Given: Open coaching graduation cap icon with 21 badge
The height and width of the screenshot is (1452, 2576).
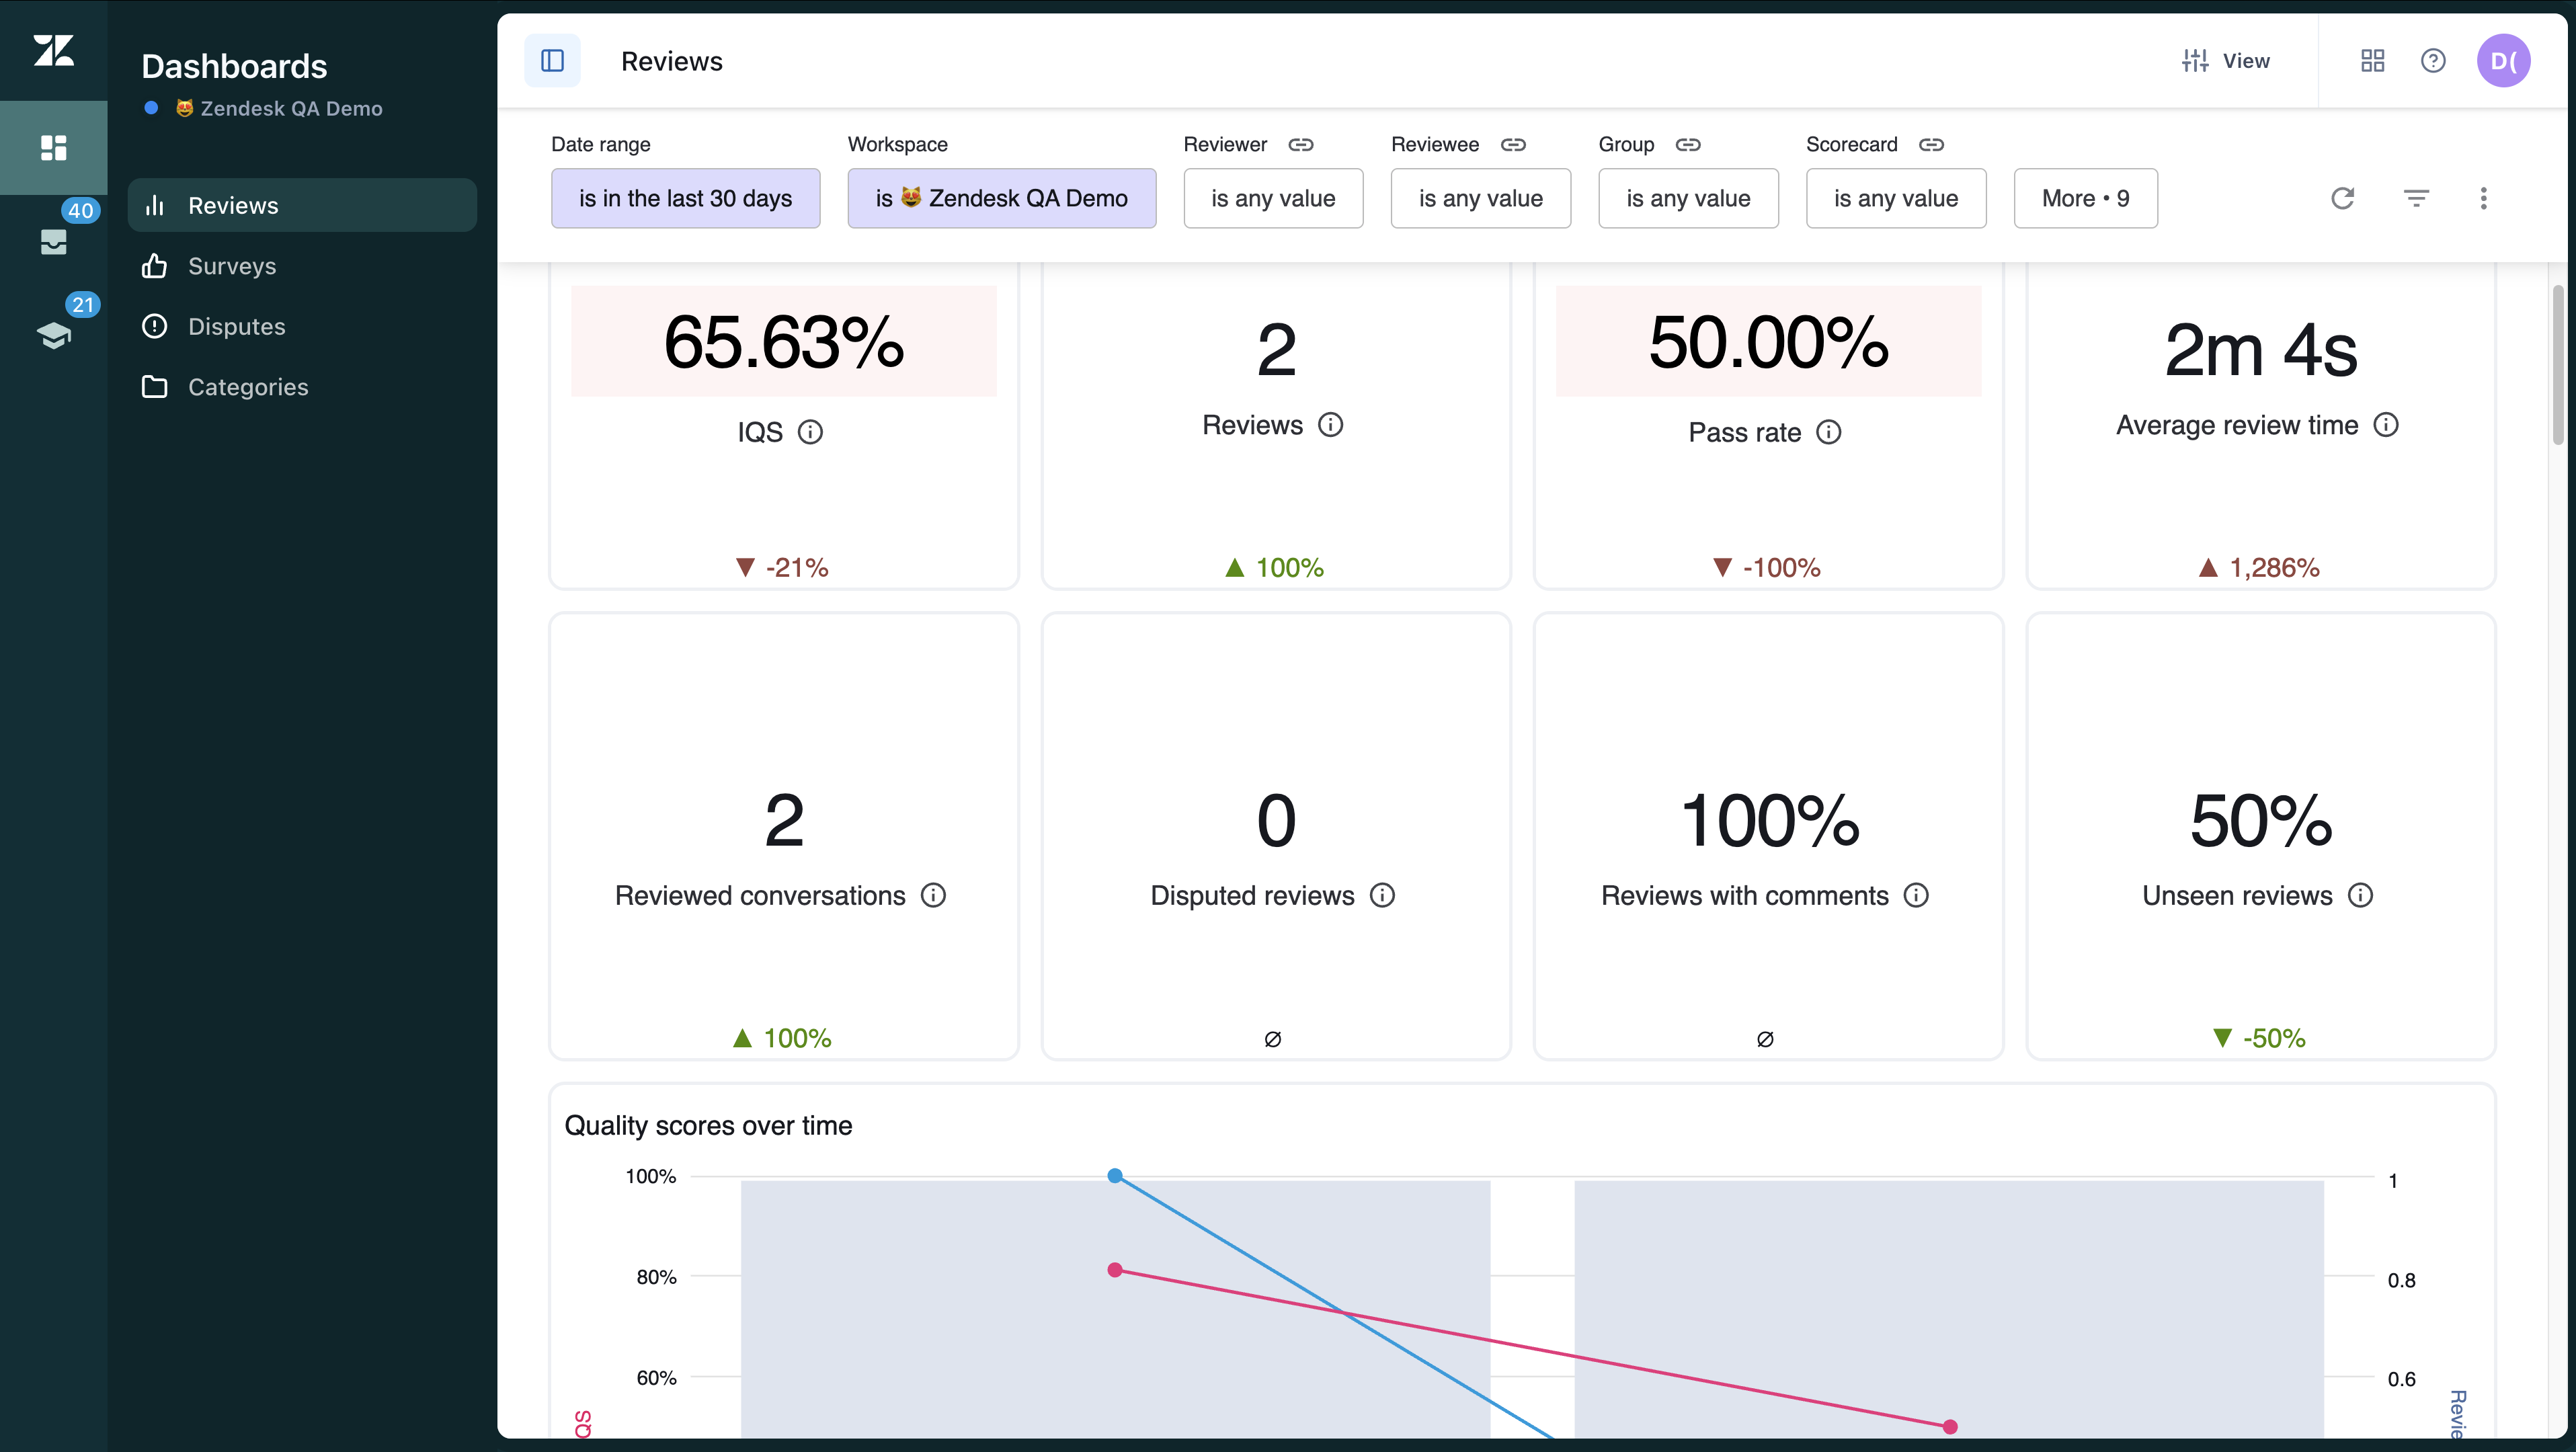Looking at the screenshot, I should 54,335.
